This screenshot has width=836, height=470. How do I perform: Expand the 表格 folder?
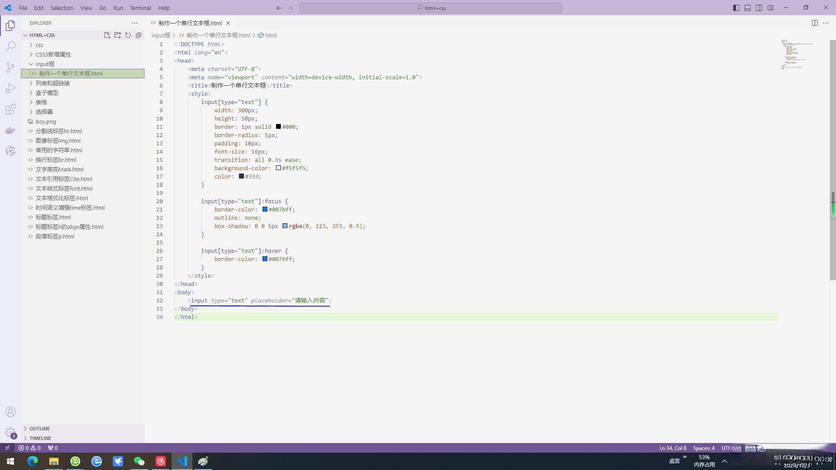(x=83, y=102)
